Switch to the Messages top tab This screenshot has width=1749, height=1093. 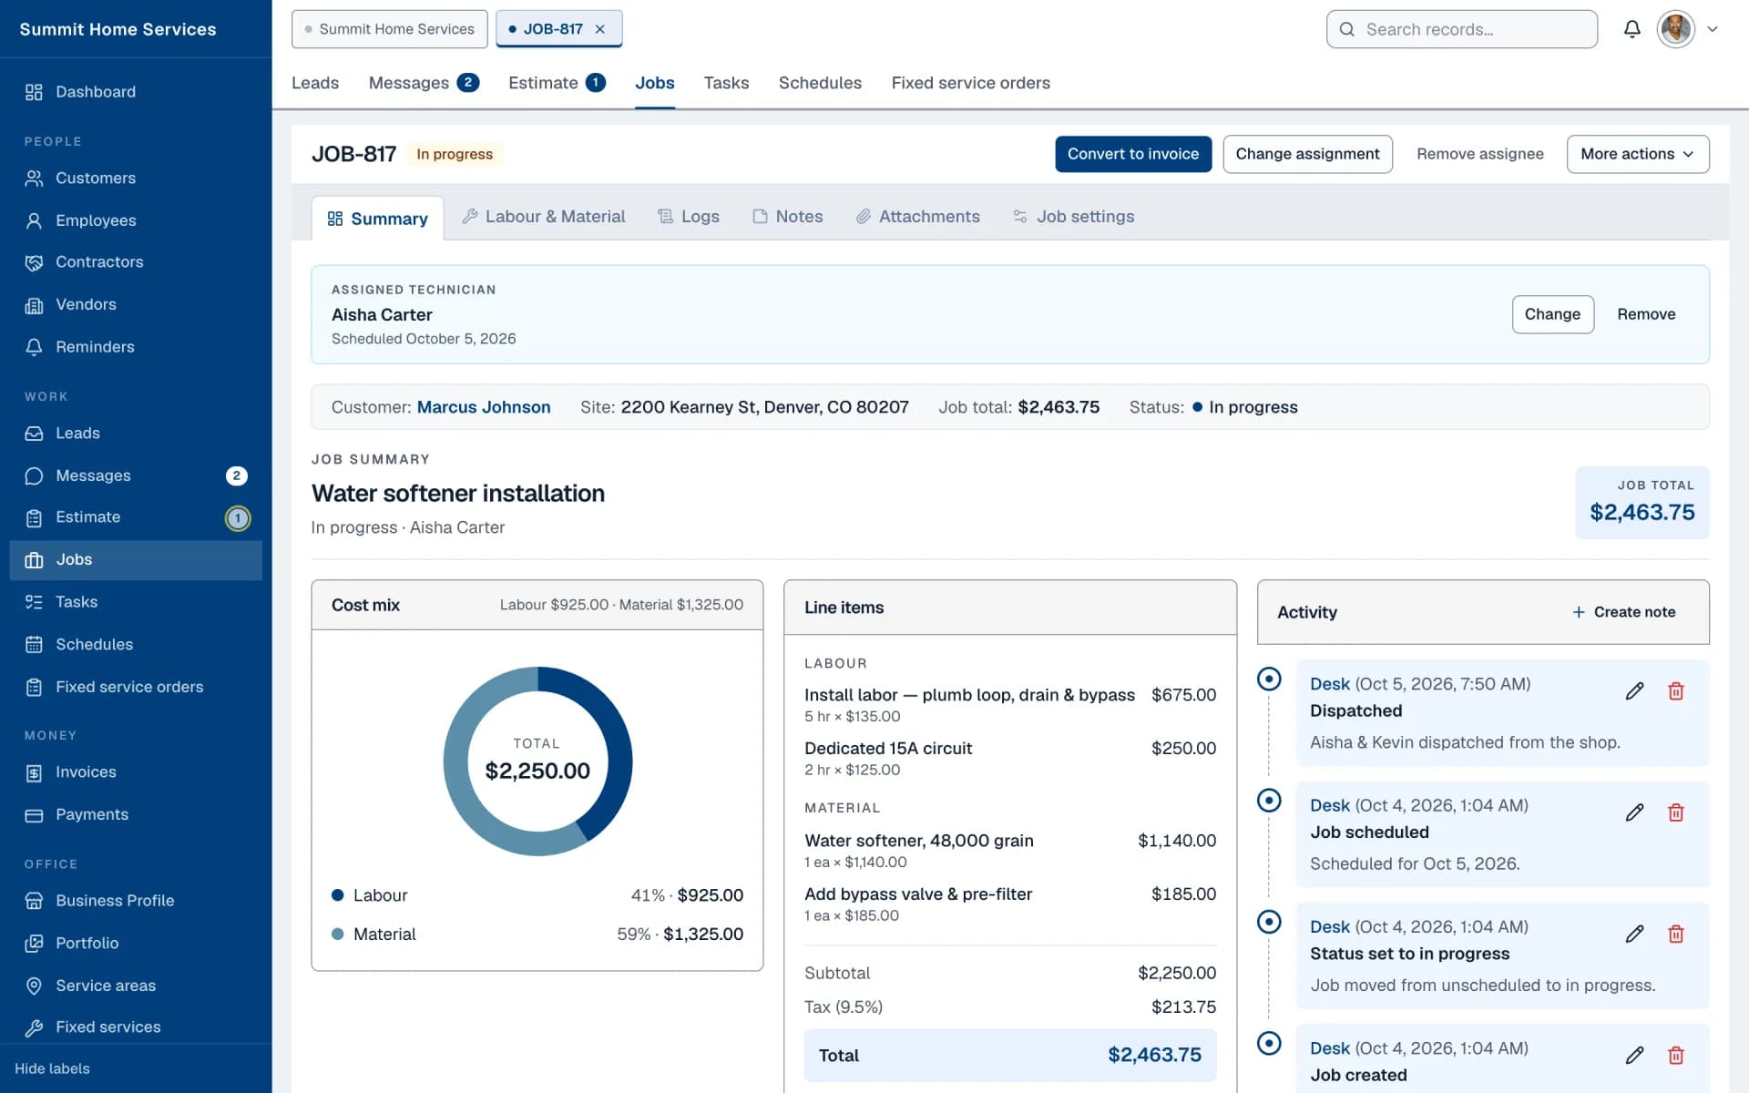pos(424,83)
